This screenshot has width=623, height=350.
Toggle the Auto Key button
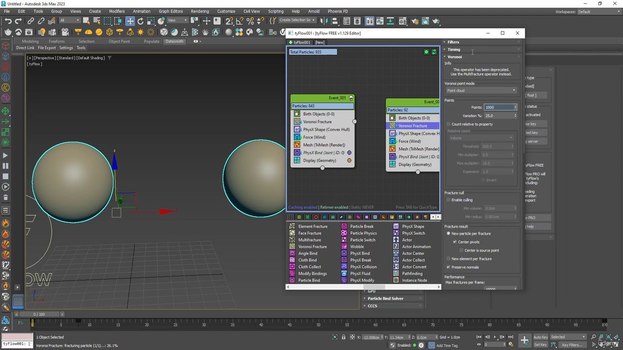tap(540, 337)
